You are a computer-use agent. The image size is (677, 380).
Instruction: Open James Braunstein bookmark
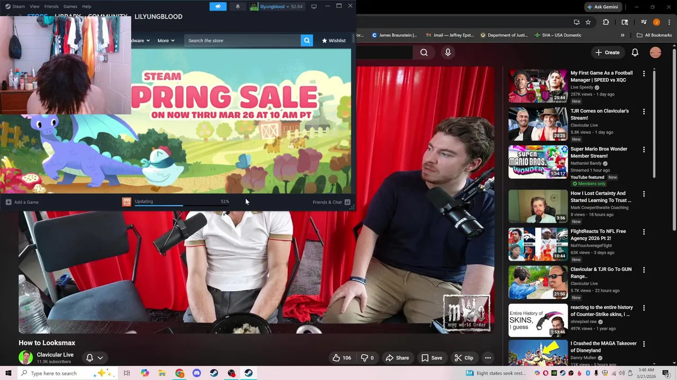[394, 35]
